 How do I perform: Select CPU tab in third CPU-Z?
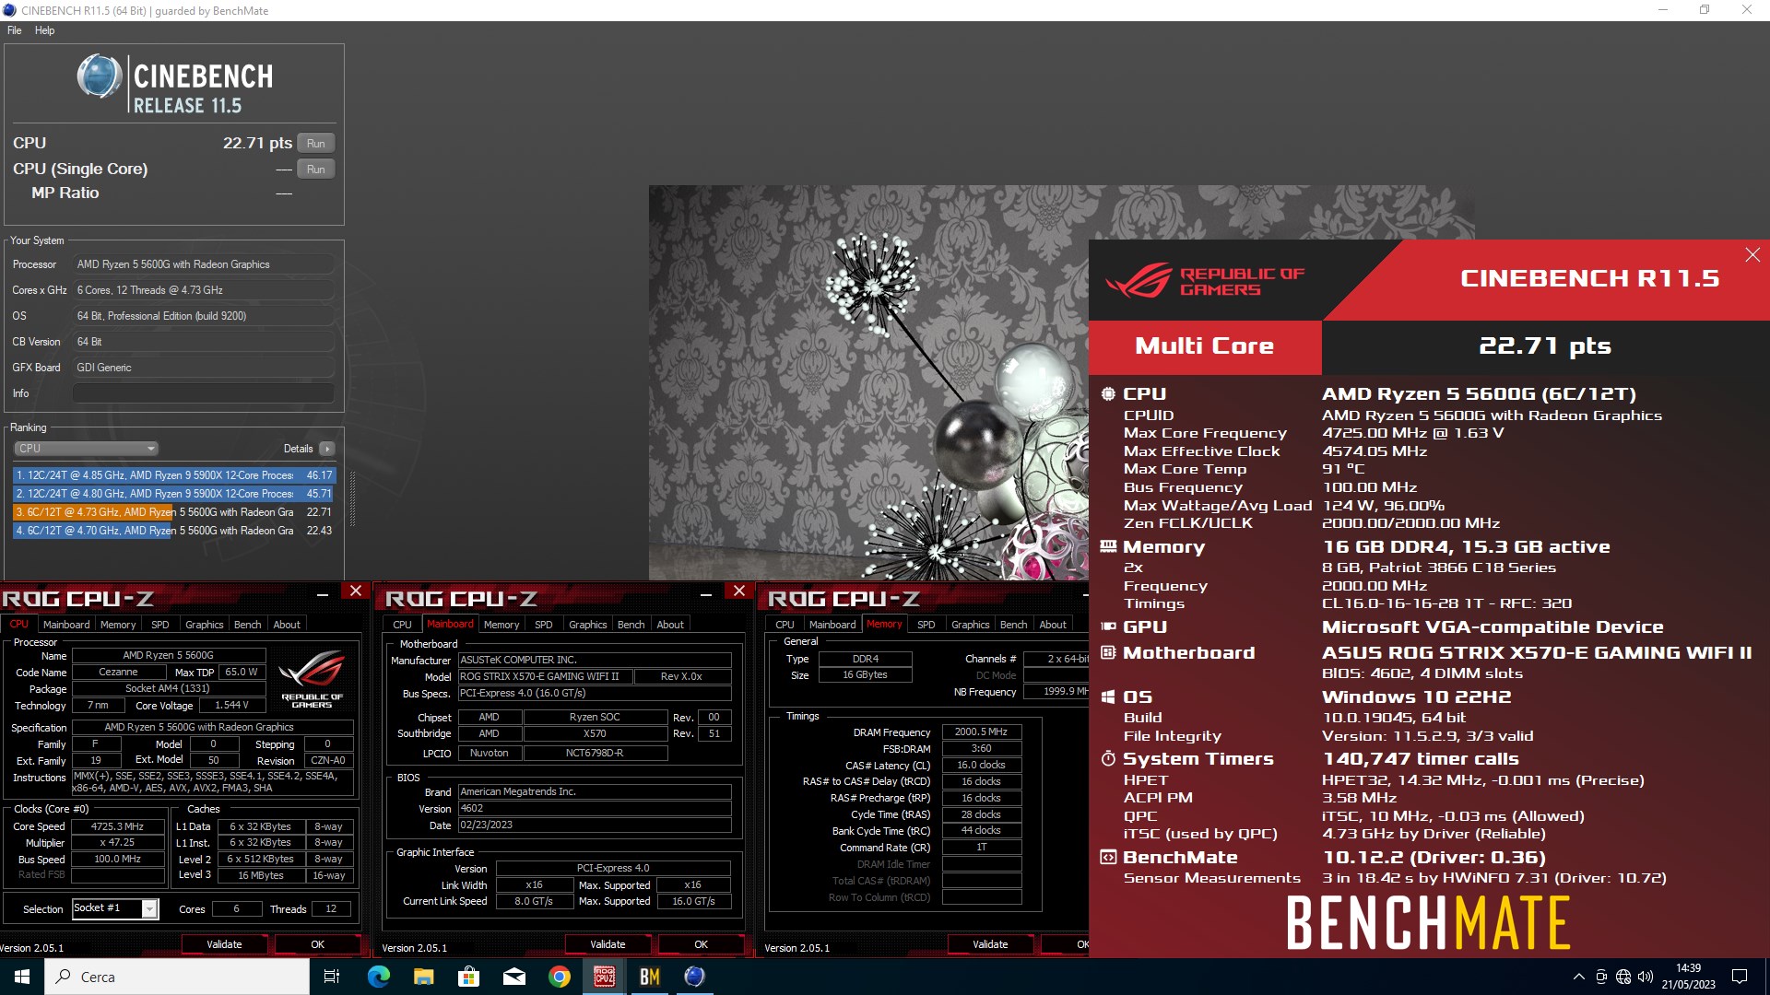785,625
